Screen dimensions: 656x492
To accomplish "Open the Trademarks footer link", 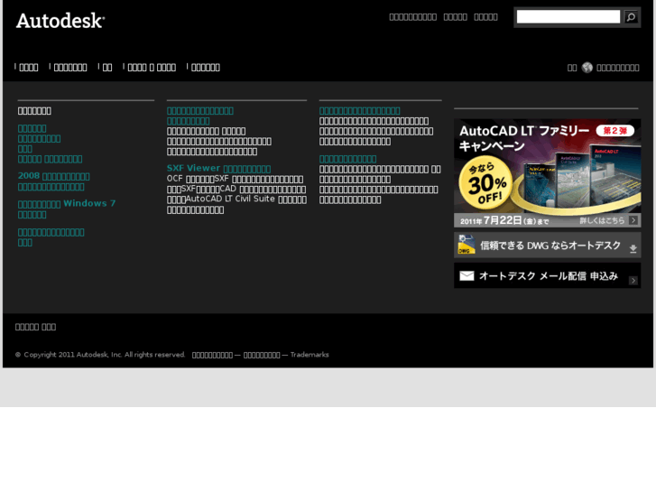I will [310, 355].
